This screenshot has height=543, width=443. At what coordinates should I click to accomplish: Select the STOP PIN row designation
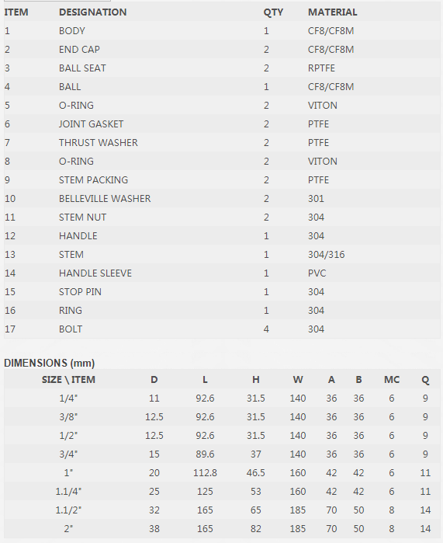coord(80,292)
